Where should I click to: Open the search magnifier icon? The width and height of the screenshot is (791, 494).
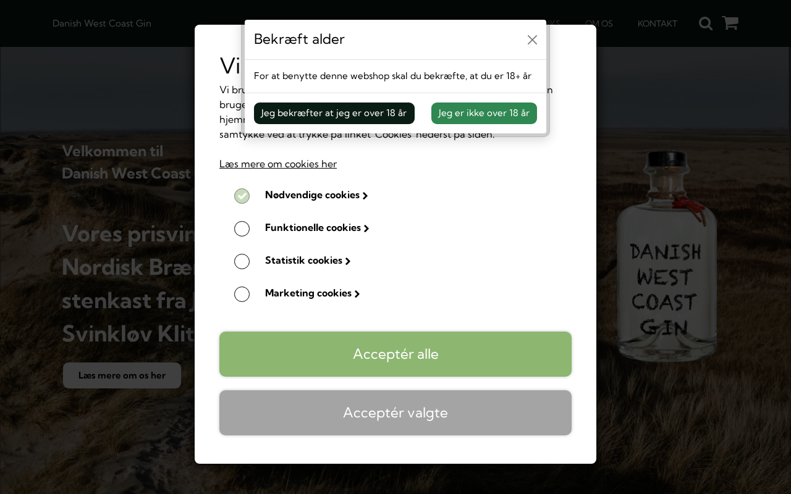[706, 23]
